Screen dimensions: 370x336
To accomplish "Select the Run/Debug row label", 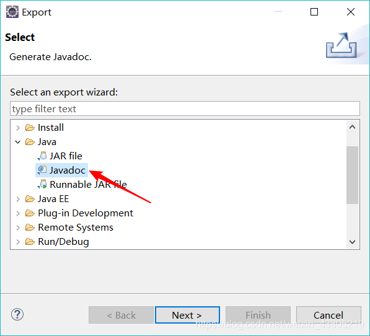I will pyautogui.click(x=63, y=242).
